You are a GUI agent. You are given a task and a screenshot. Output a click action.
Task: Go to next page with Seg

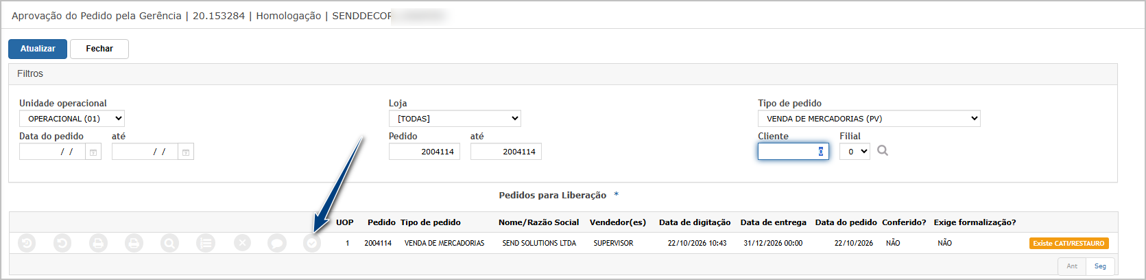1100,266
